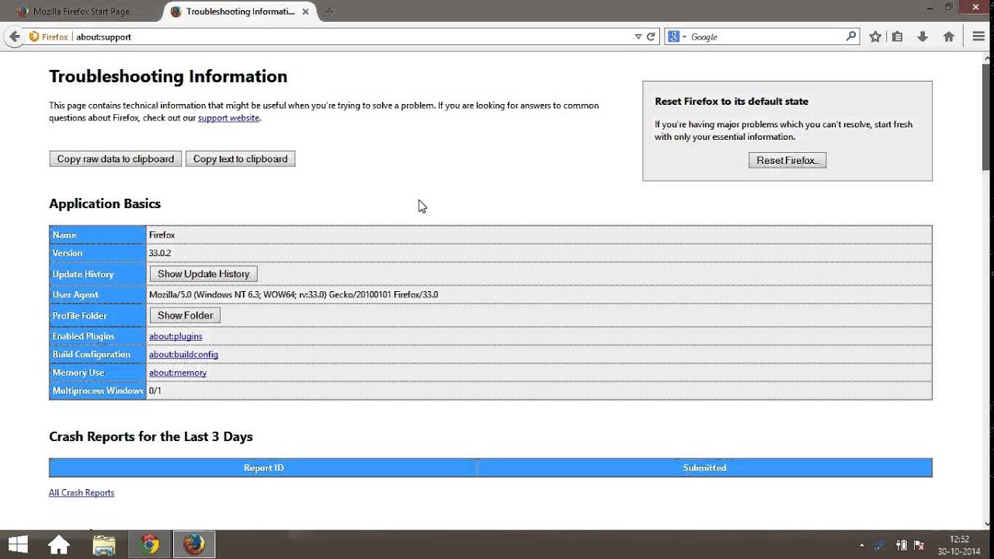Click Copy raw data to clipboard
The image size is (994, 559).
tap(116, 158)
